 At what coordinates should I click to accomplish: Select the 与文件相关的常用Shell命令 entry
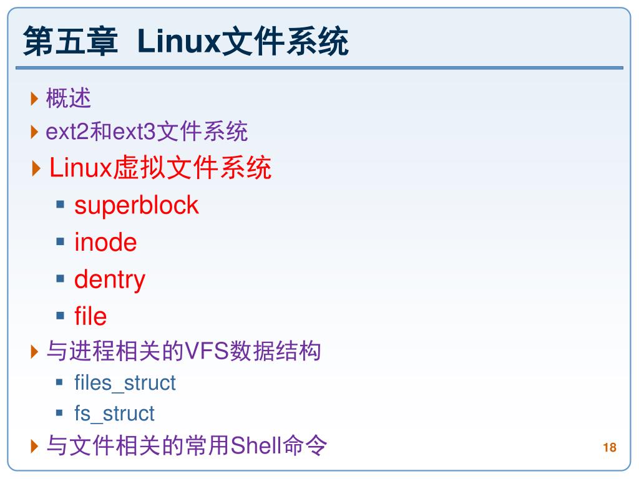tap(187, 445)
